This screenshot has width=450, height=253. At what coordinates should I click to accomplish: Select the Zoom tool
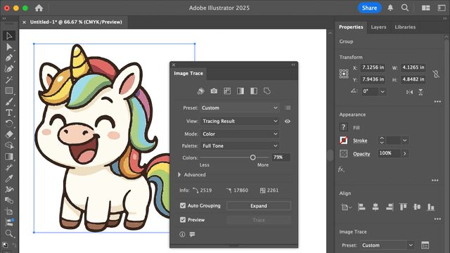[9, 233]
